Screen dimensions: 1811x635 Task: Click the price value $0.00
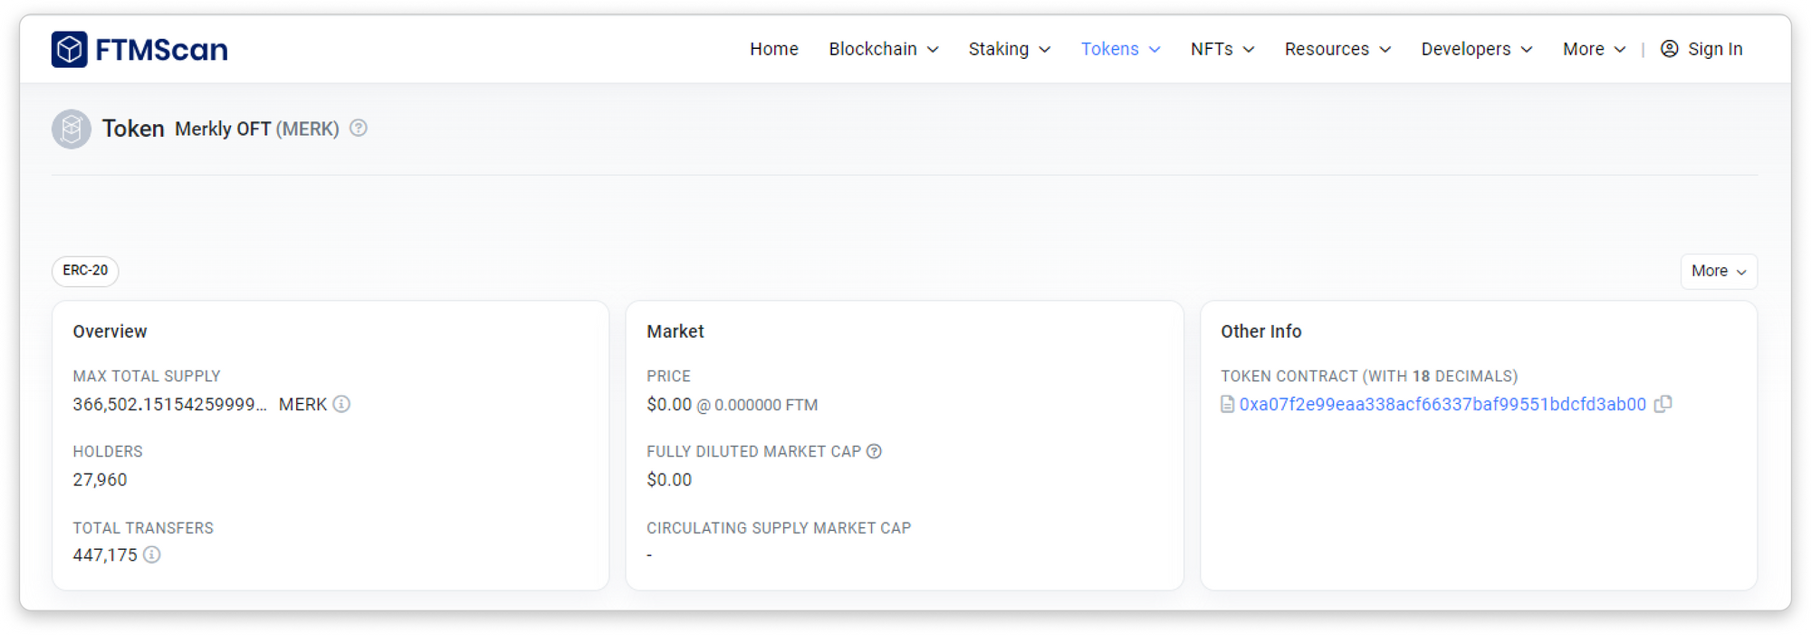click(669, 404)
